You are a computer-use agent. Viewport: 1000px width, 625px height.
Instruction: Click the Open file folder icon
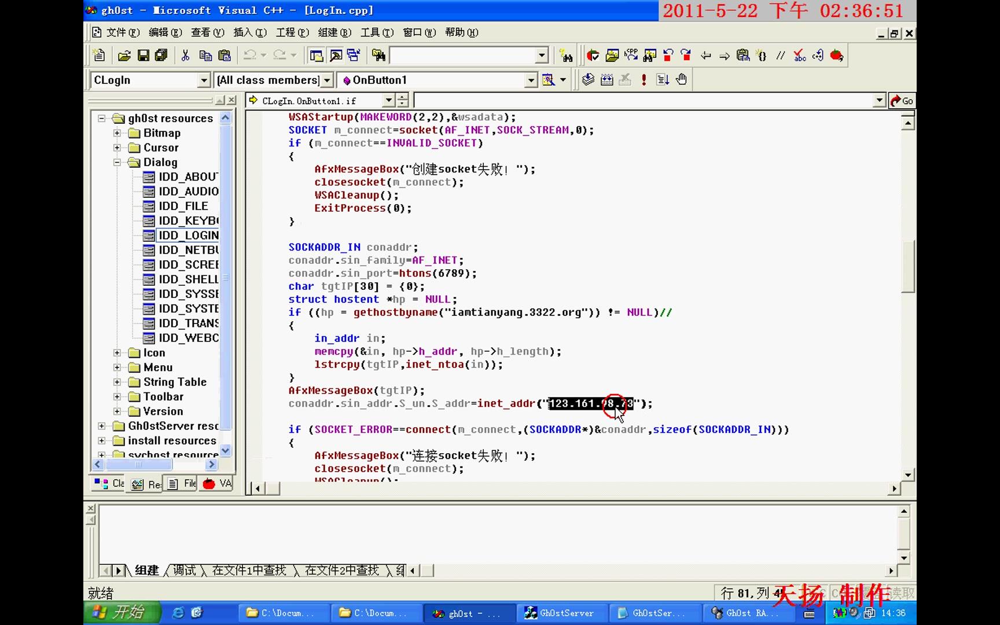coord(124,56)
